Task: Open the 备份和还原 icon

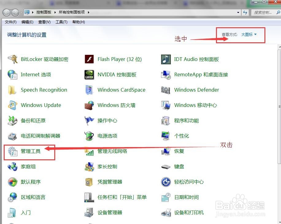Action: click(x=13, y=121)
